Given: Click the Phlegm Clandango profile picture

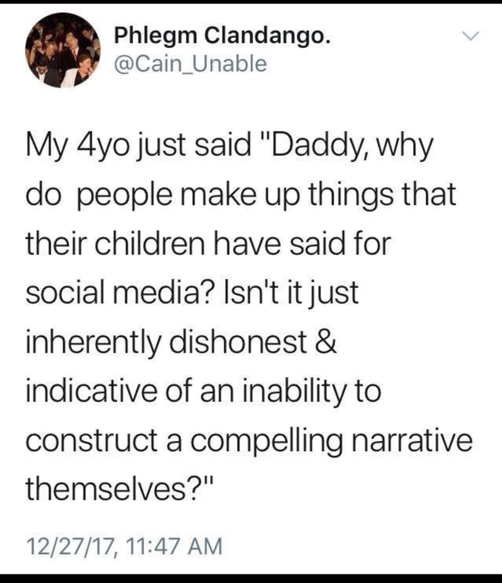Looking at the screenshot, I should coord(63,50).
